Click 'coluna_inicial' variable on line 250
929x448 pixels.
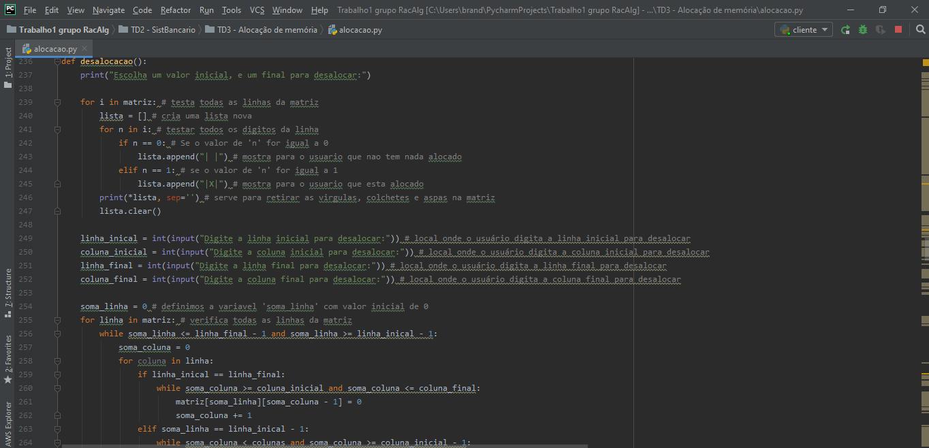[114, 252]
